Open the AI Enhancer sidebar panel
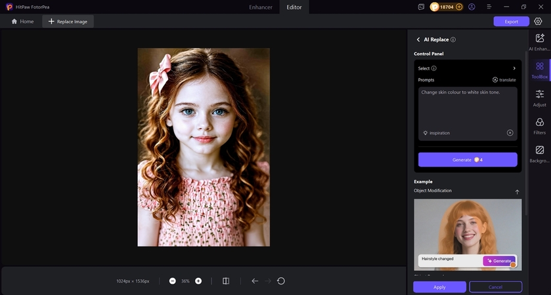The width and height of the screenshot is (551, 295). point(539,42)
